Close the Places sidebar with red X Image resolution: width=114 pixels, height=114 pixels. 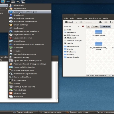(83, 26)
